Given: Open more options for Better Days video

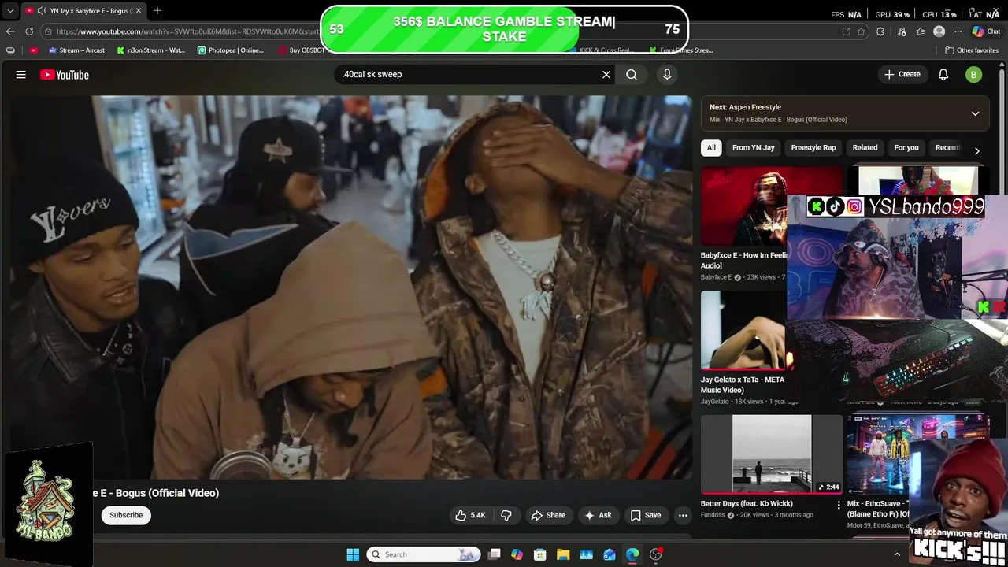Looking at the screenshot, I should [x=838, y=505].
